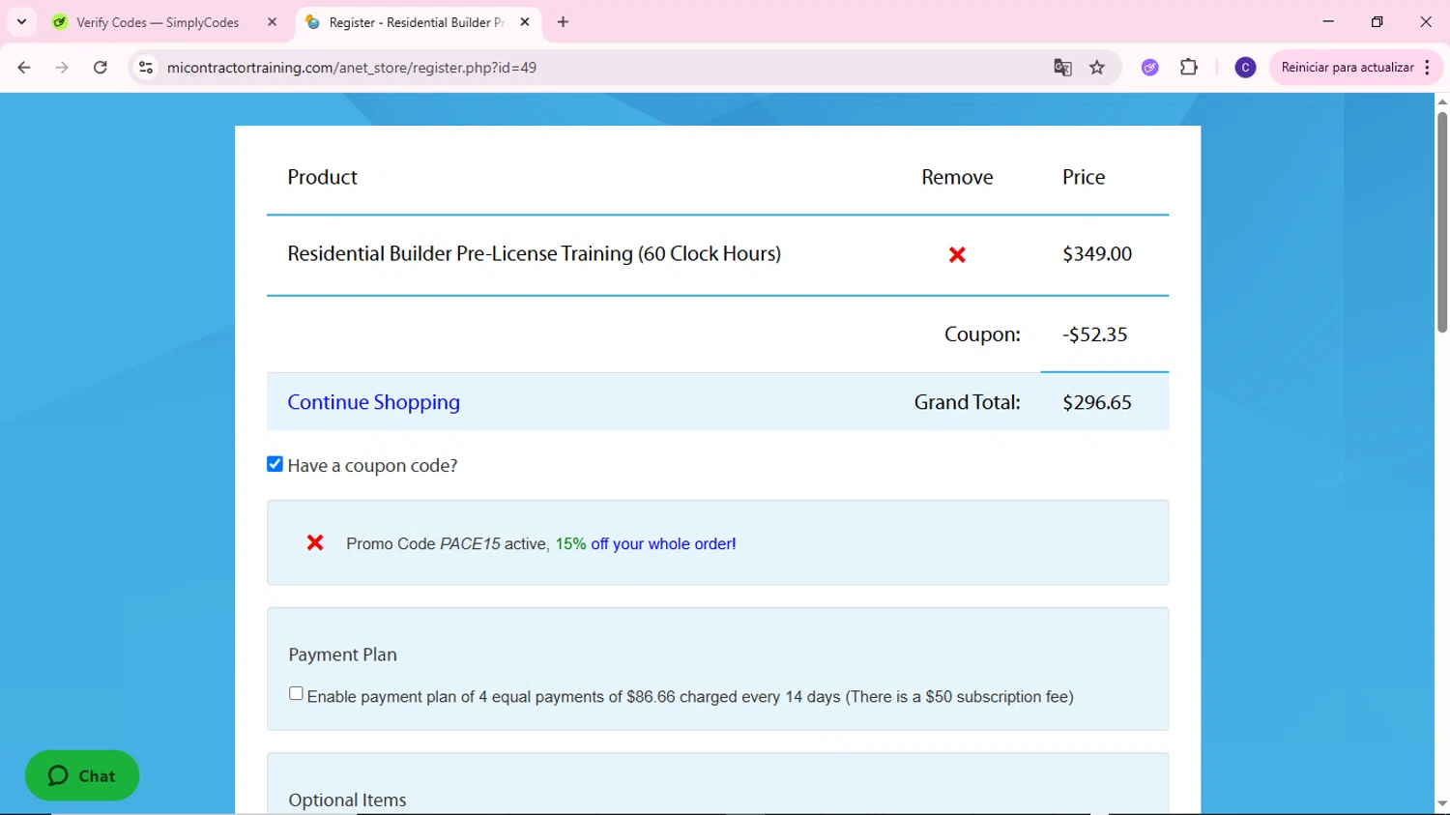Viewport: 1450px width, 815px height.
Task: Click the page vertical scrollbar thumb
Action: (1442, 222)
